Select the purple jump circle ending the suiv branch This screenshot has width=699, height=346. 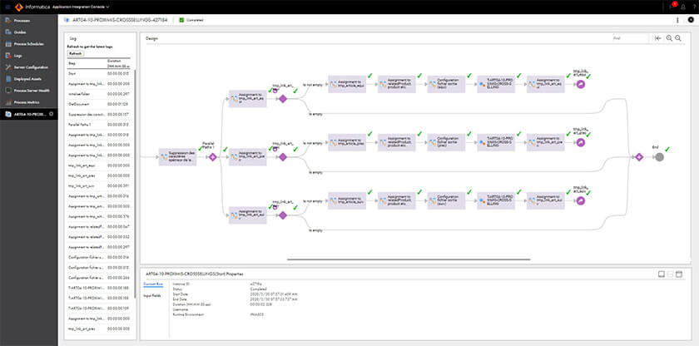point(581,200)
